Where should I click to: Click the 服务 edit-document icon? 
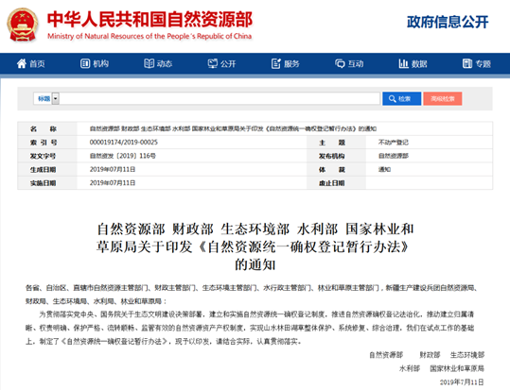click(276, 63)
